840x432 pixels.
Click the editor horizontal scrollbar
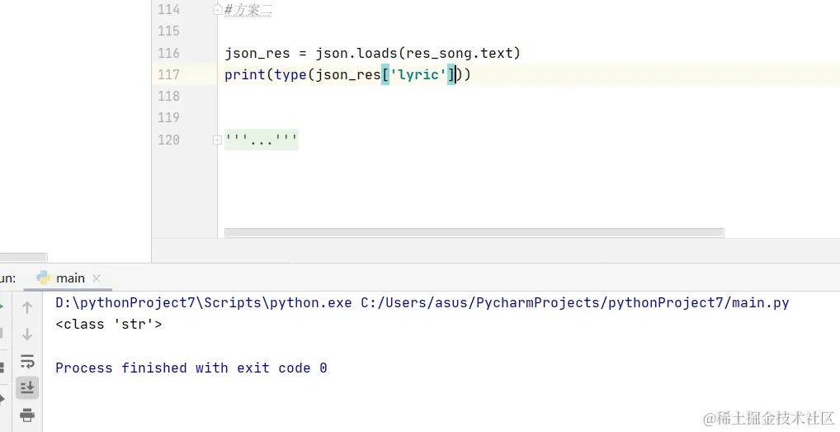[x=474, y=233]
